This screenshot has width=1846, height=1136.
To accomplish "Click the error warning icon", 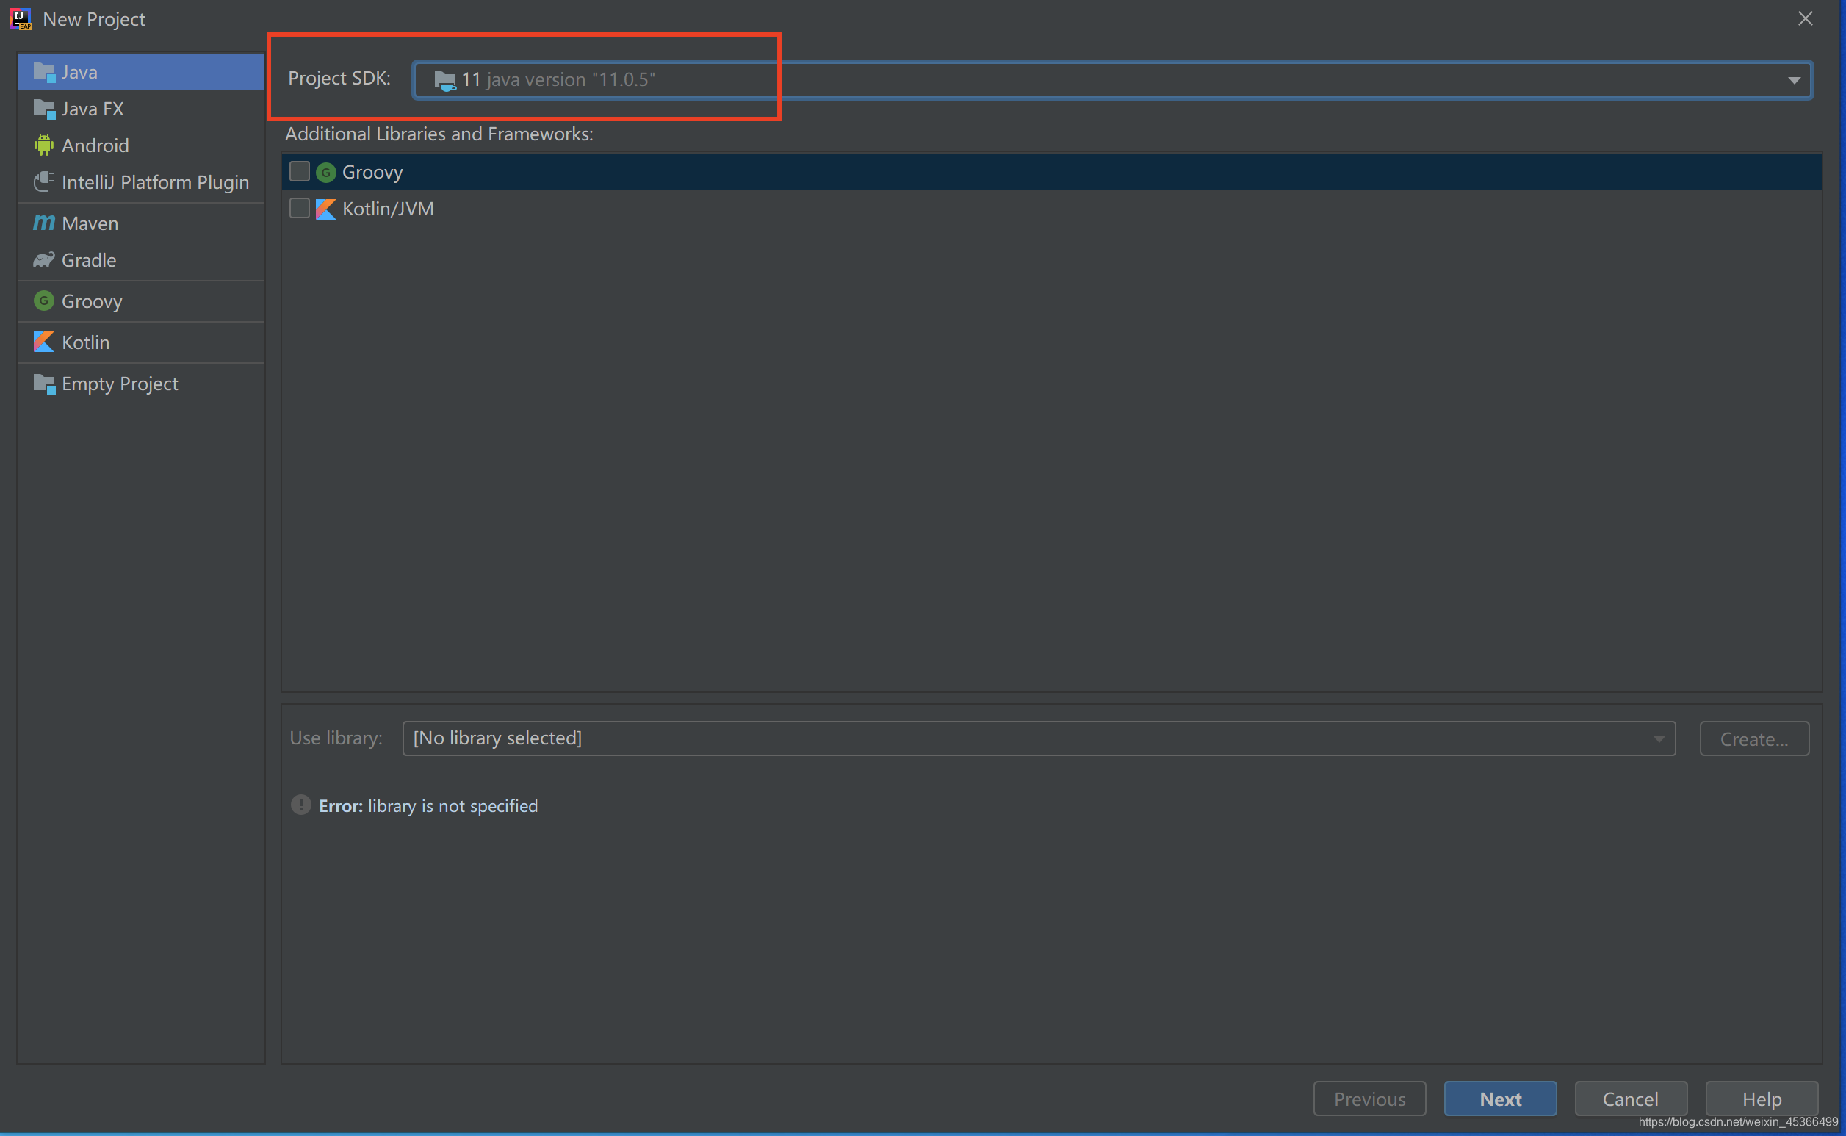I will point(301,805).
